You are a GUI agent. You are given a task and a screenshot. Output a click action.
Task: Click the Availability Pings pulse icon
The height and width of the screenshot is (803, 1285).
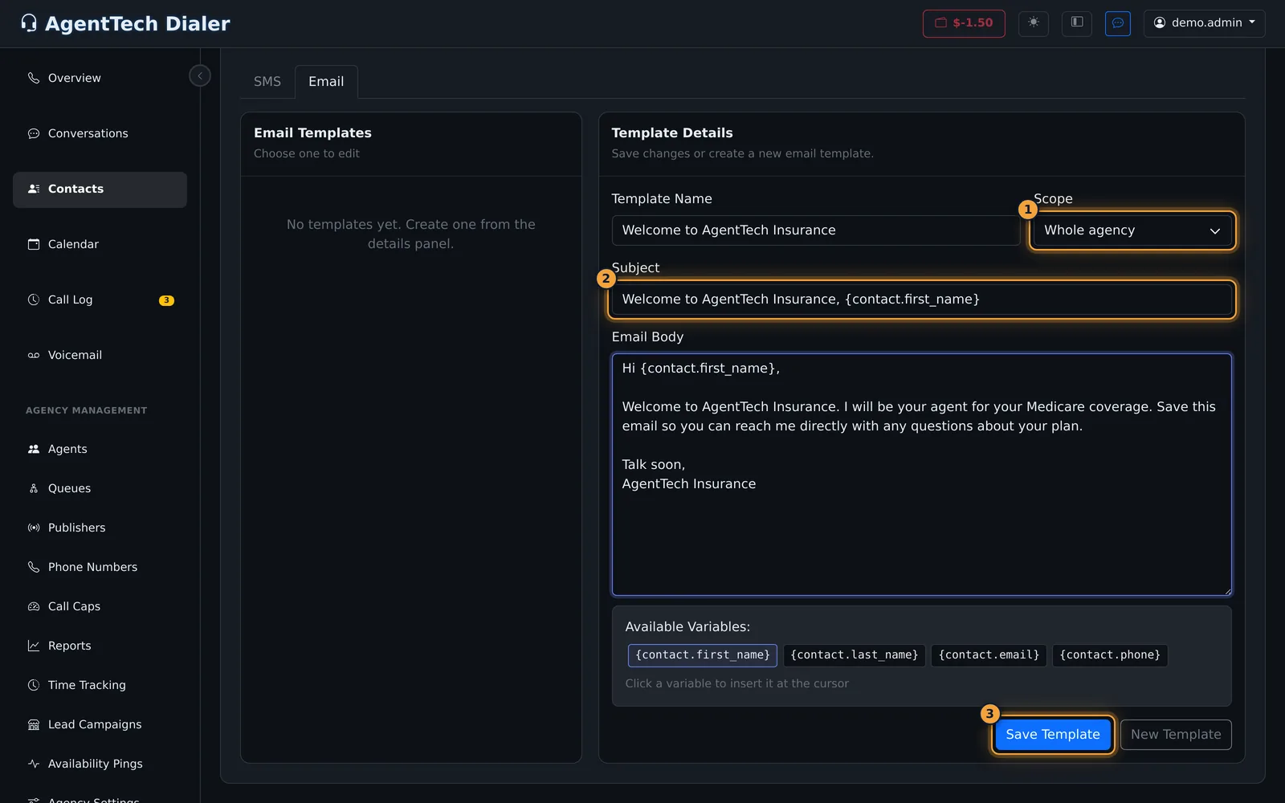[34, 764]
